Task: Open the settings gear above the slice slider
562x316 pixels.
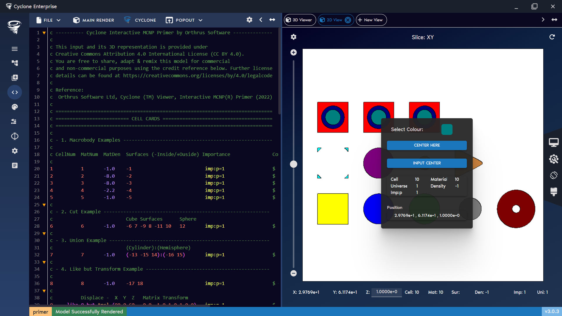Action: coord(294,37)
